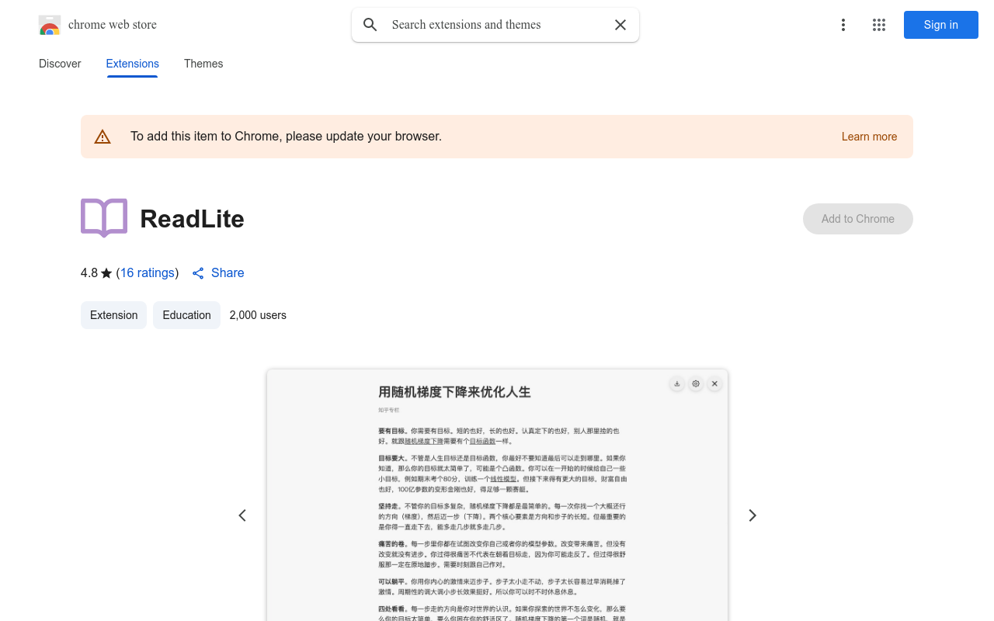The width and height of the screenshot is (994, 621).
Task: Open the three-dot more options menu
Action: [x=843, y=25]
